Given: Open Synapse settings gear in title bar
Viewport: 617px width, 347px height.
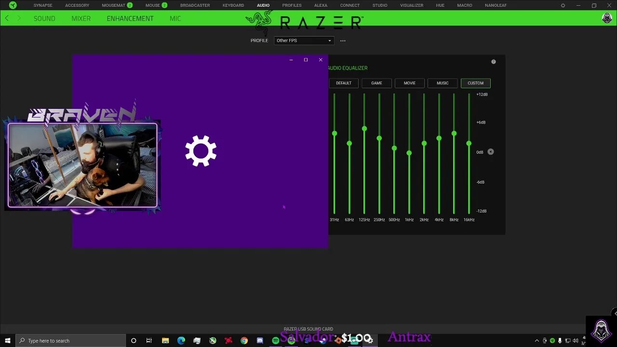Looking at the screenshot, I should pos(563,5).
